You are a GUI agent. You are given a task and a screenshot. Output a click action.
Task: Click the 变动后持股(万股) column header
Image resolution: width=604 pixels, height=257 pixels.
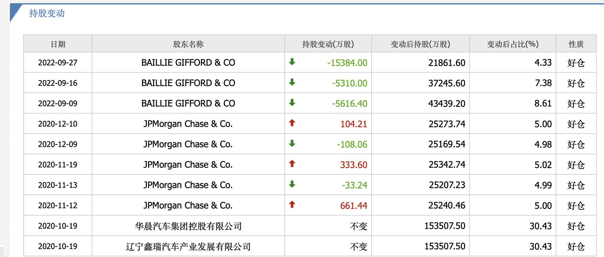[420, 44]
